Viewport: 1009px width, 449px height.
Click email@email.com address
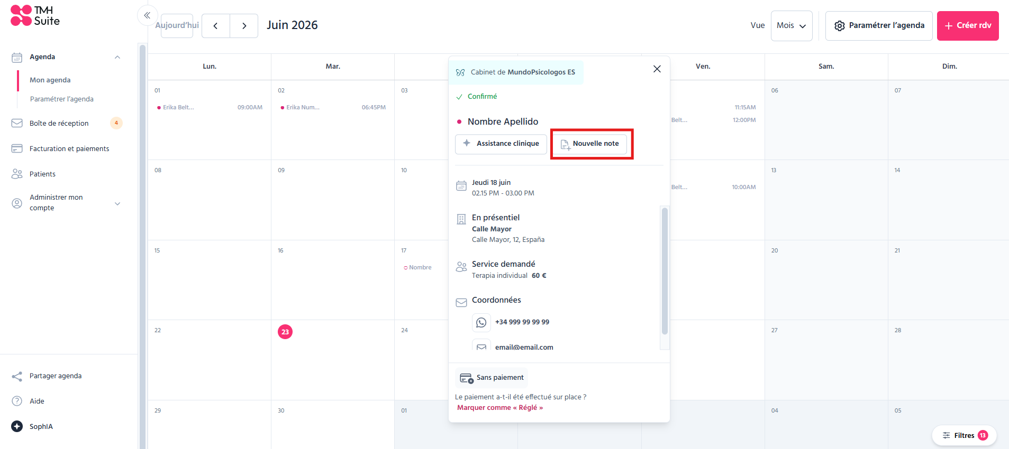click(524, 348)
